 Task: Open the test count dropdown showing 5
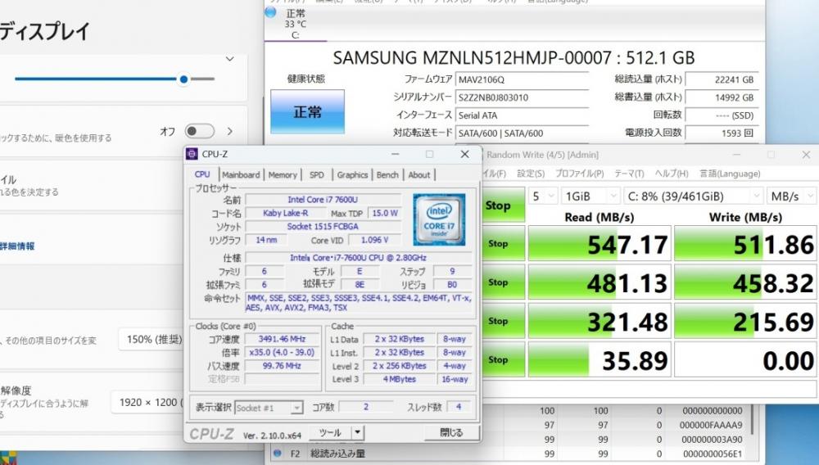[543, 196]
